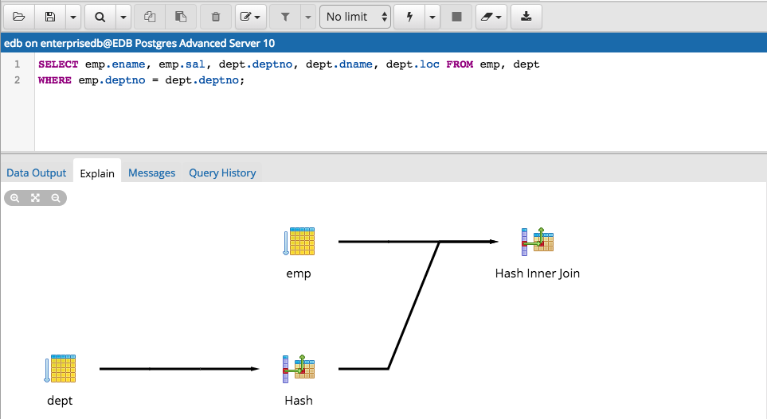Open the Messages tab
The image size is (767, 419).
(151, 173)
